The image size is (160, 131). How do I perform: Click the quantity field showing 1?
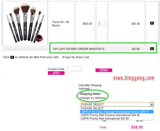tap(101, 23)
